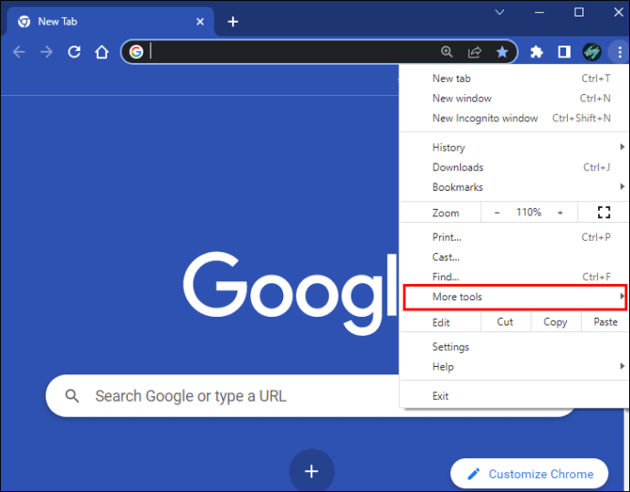The height and width of the screenshot is (492, 630).
Task: Open a New Incognito window
Action: coord(514,118)
